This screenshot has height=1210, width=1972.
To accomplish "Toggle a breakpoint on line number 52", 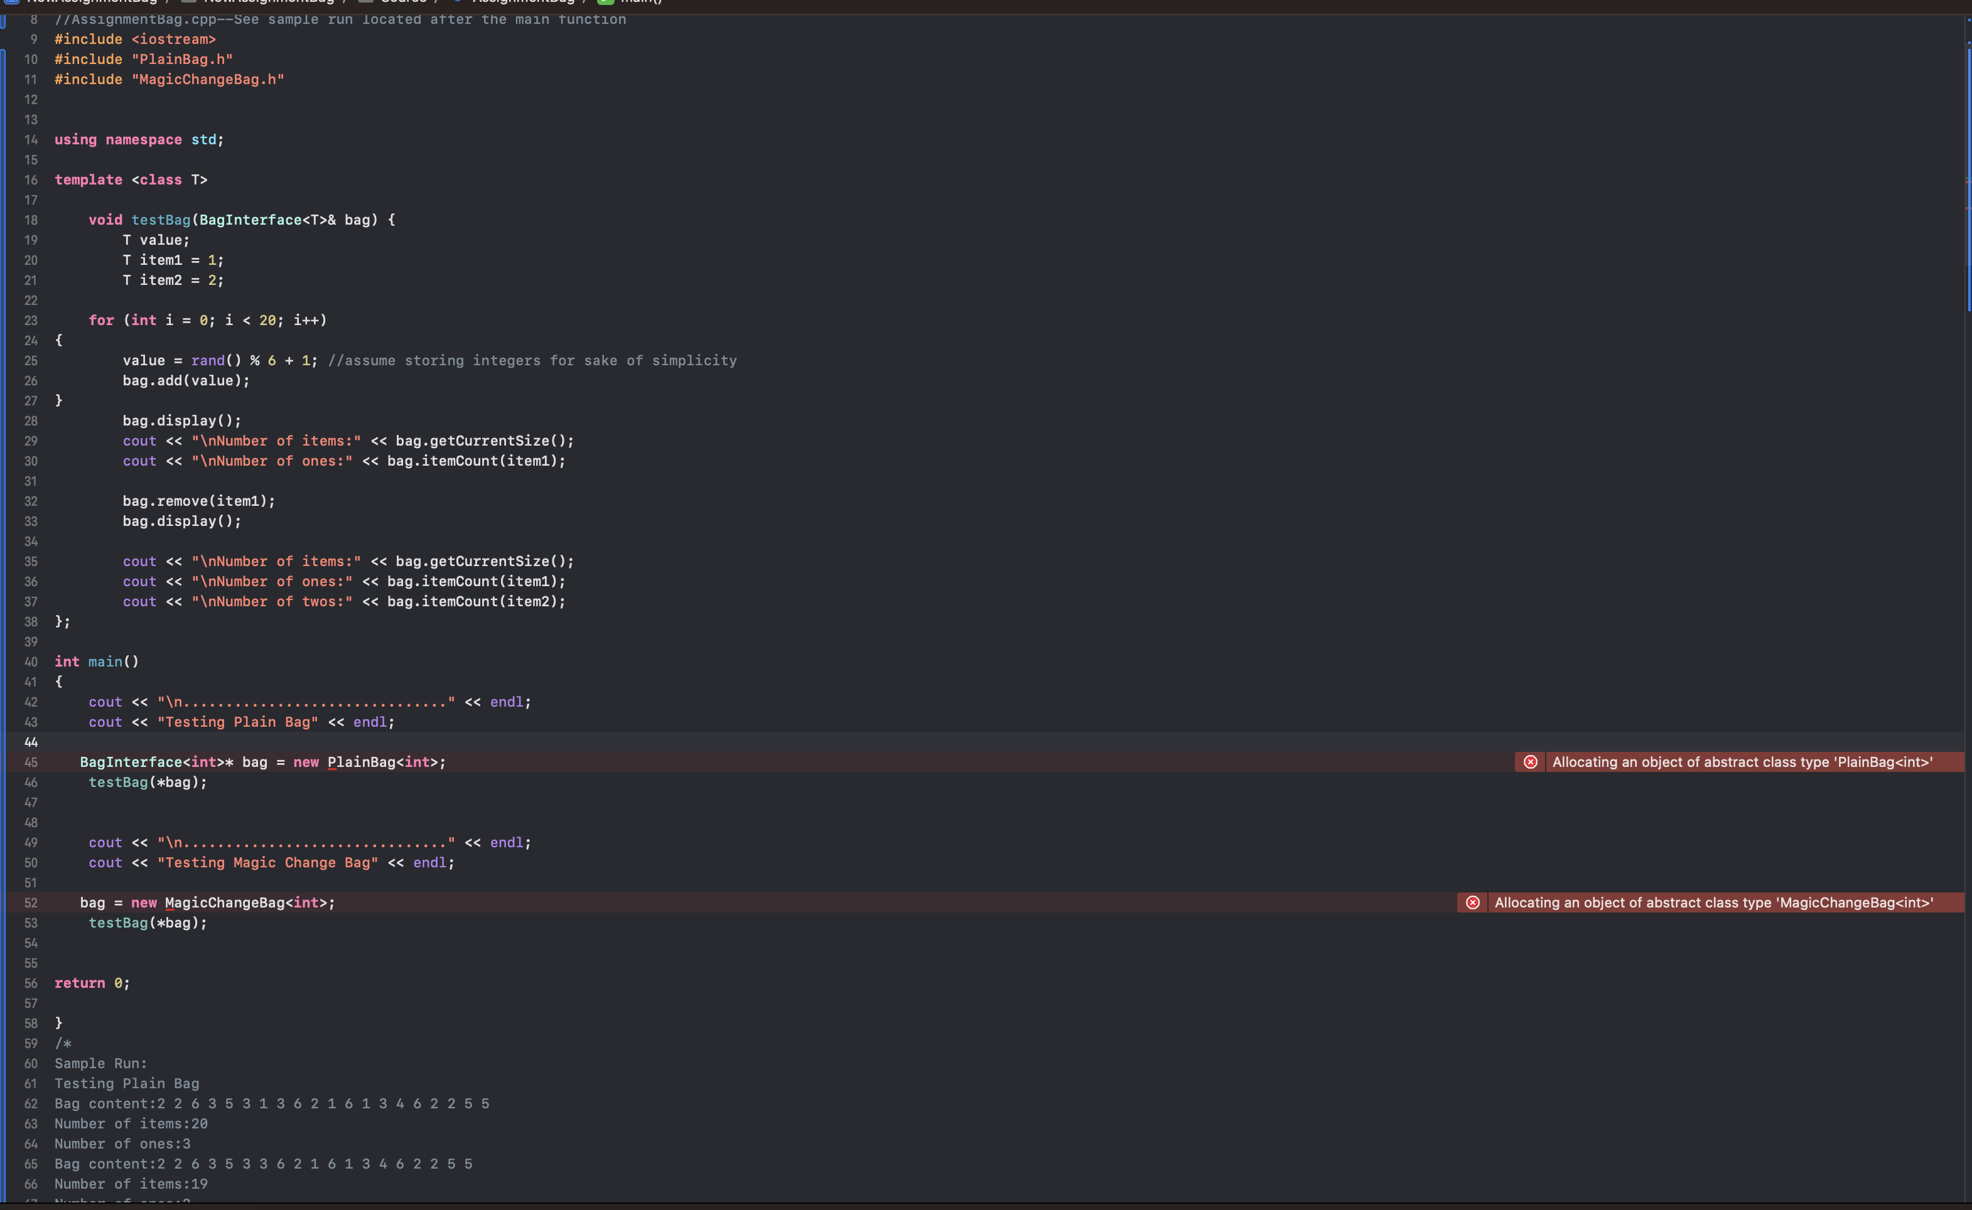I will [x=30, y=902].
